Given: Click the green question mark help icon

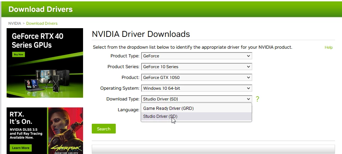Looking at the screenshot, I should (x=258, y=99).
